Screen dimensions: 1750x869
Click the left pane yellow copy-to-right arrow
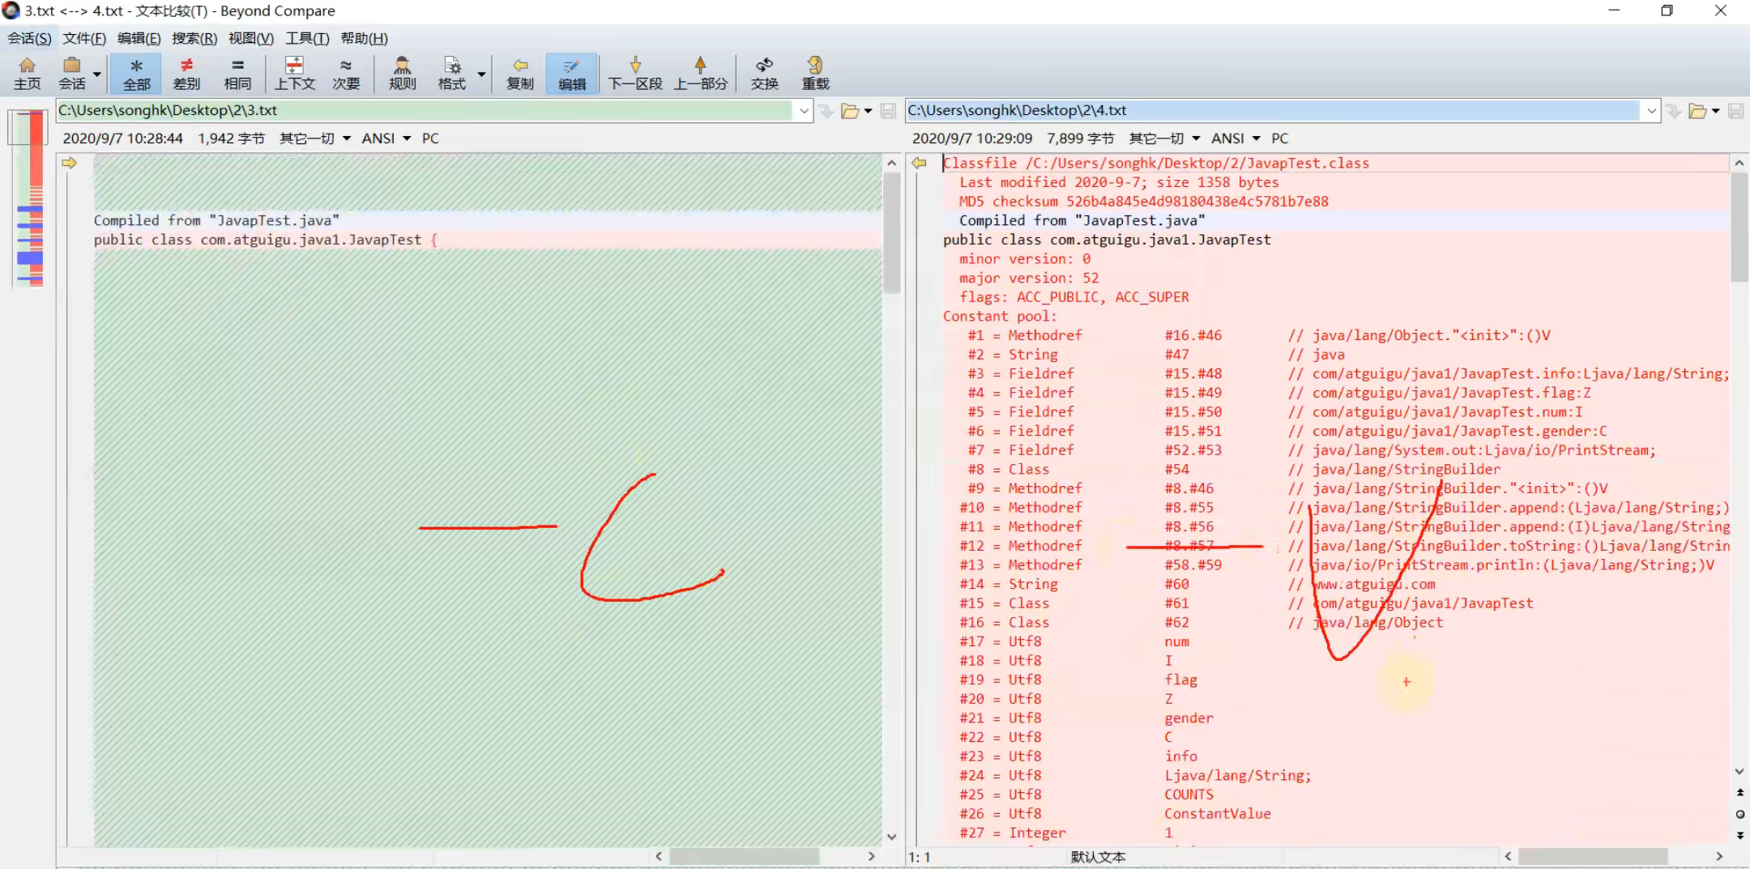[x=69, y=163]
